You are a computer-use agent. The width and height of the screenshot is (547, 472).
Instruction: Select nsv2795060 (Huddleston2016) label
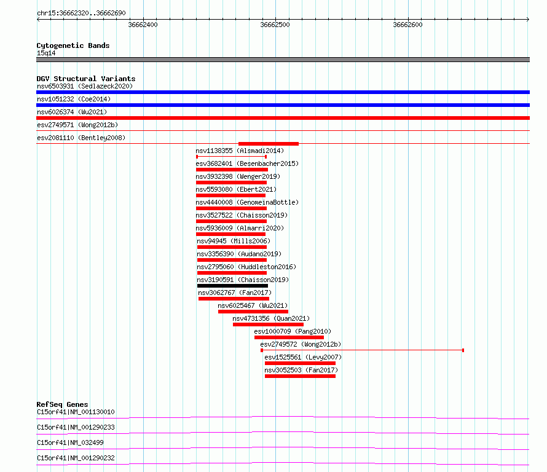pyautogui.click(x=246, y=267)
